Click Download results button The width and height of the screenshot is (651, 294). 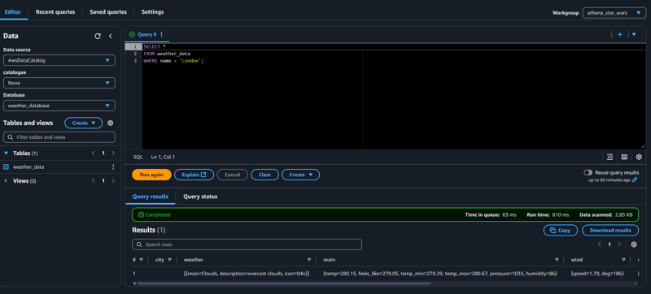[610, 230]
